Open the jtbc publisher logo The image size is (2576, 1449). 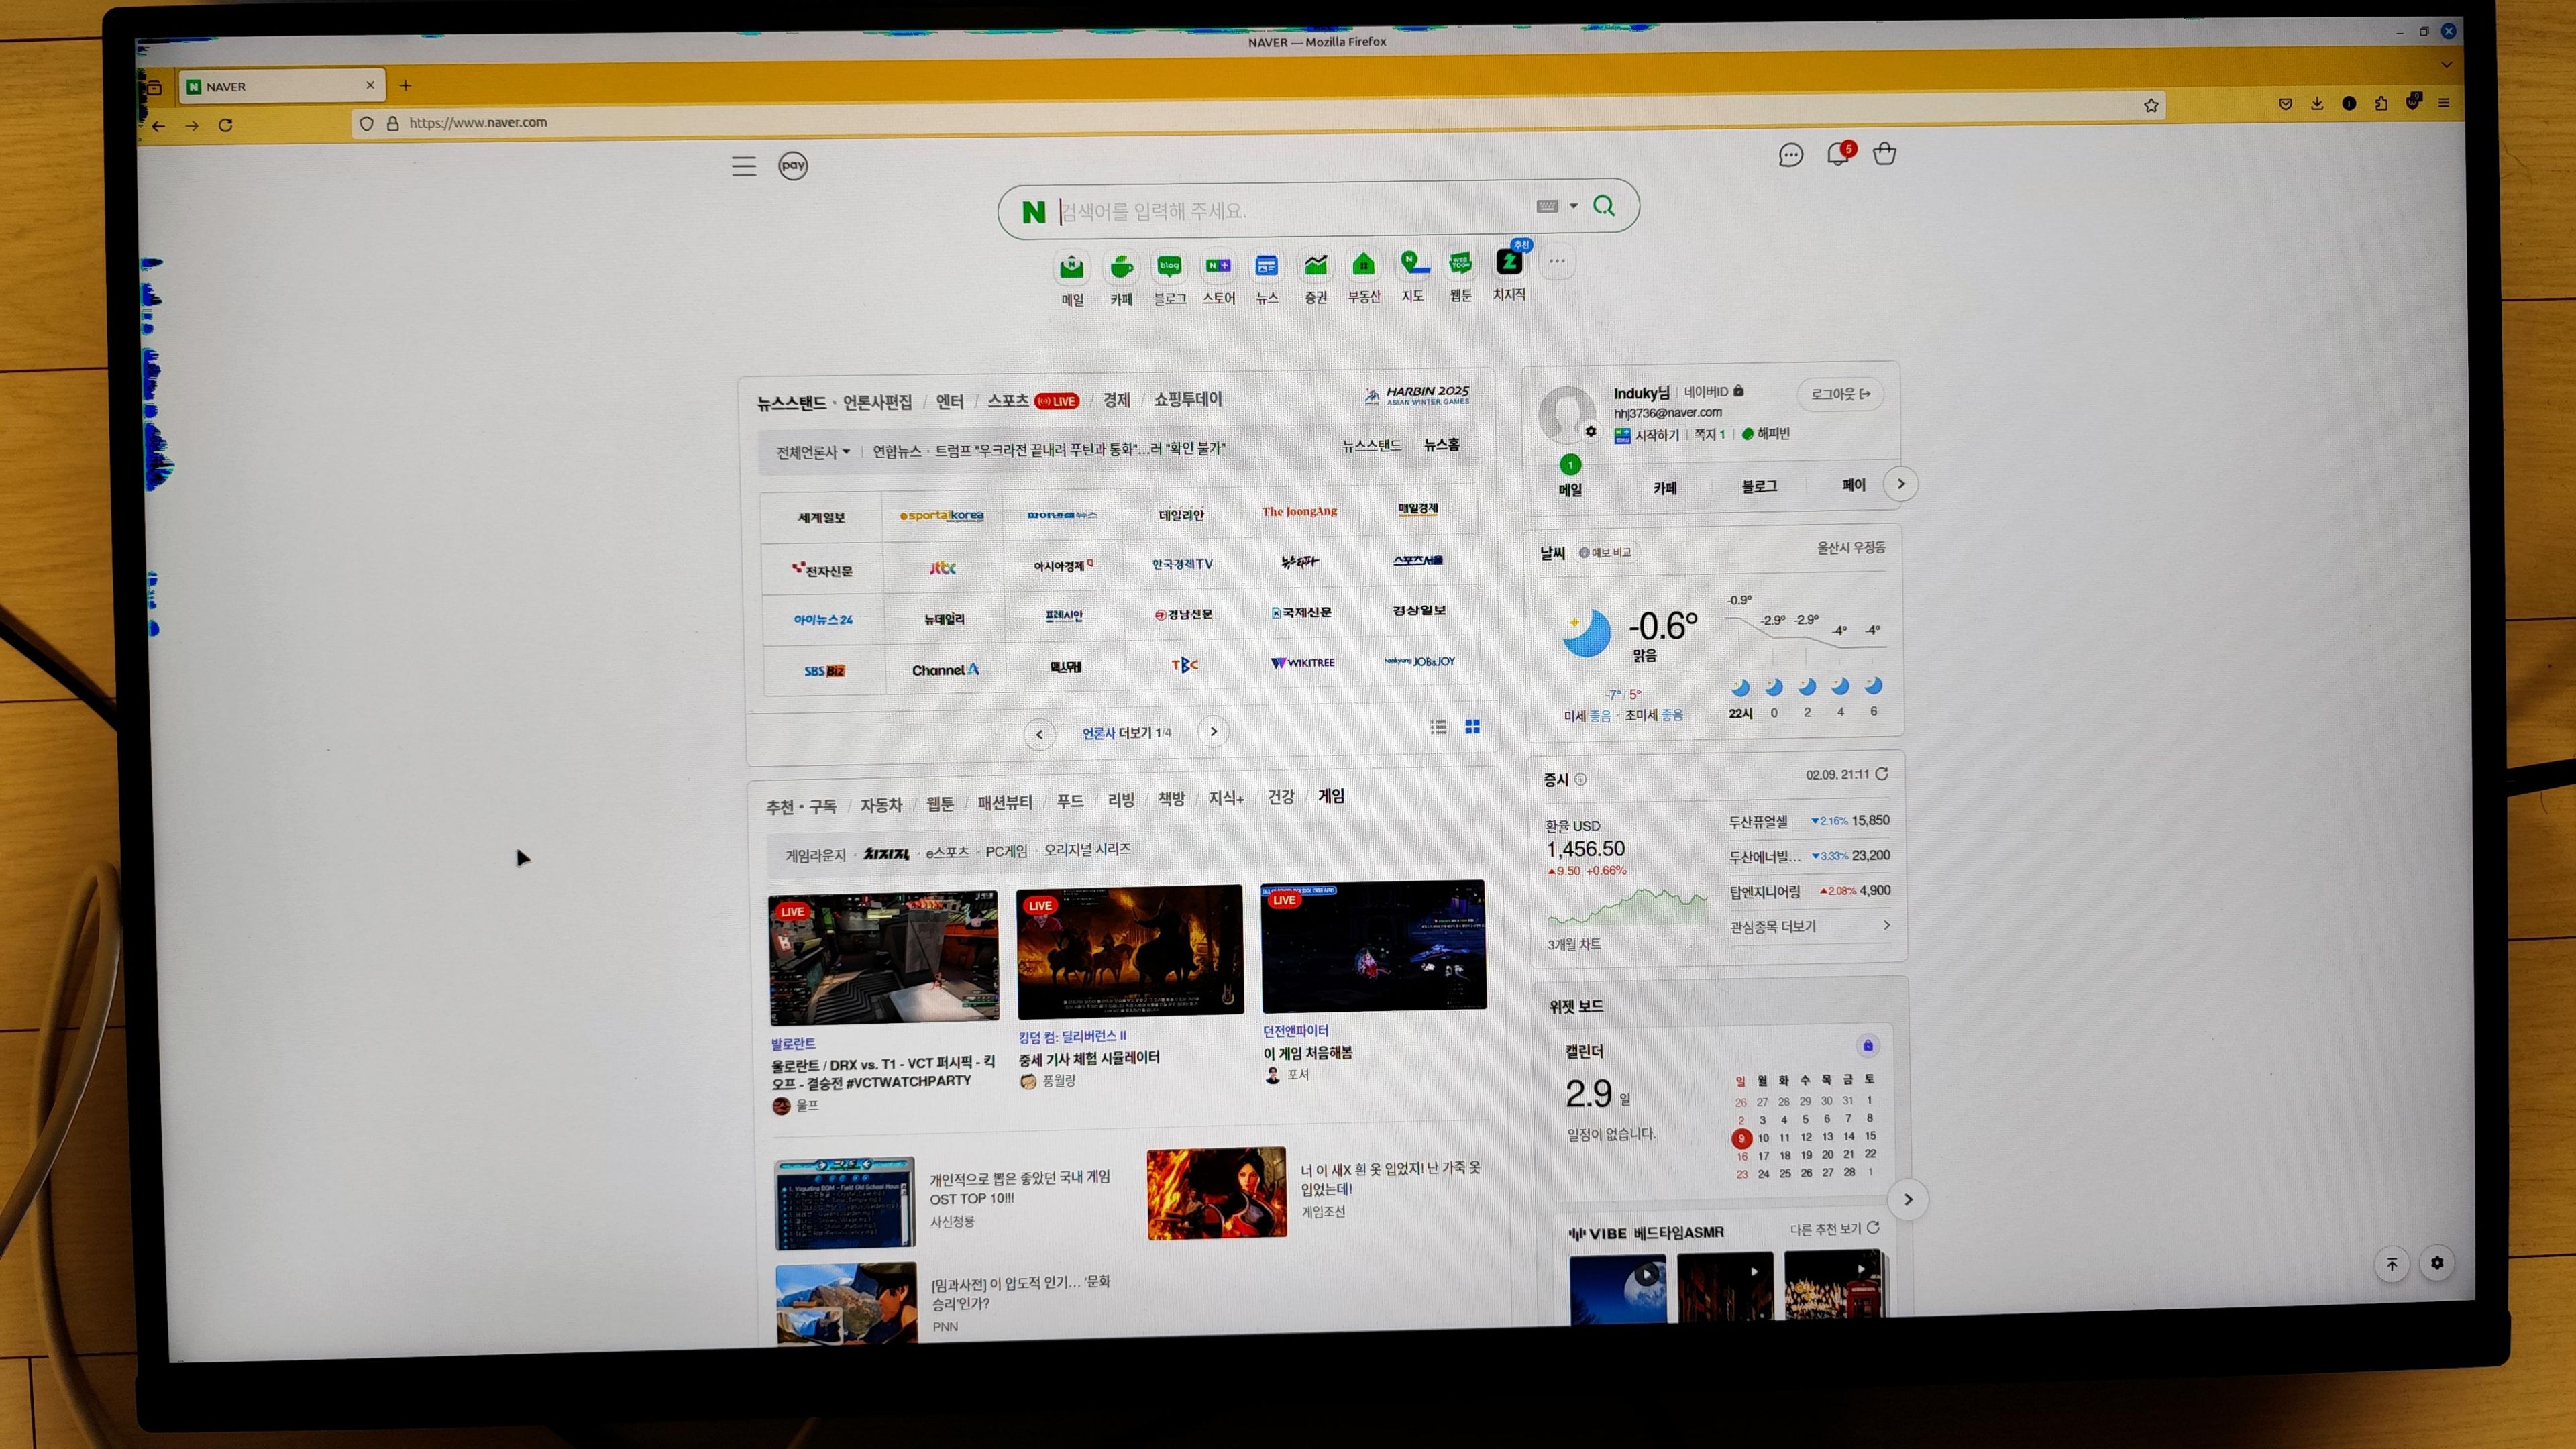pyautogui.click(x=942, y=567)
